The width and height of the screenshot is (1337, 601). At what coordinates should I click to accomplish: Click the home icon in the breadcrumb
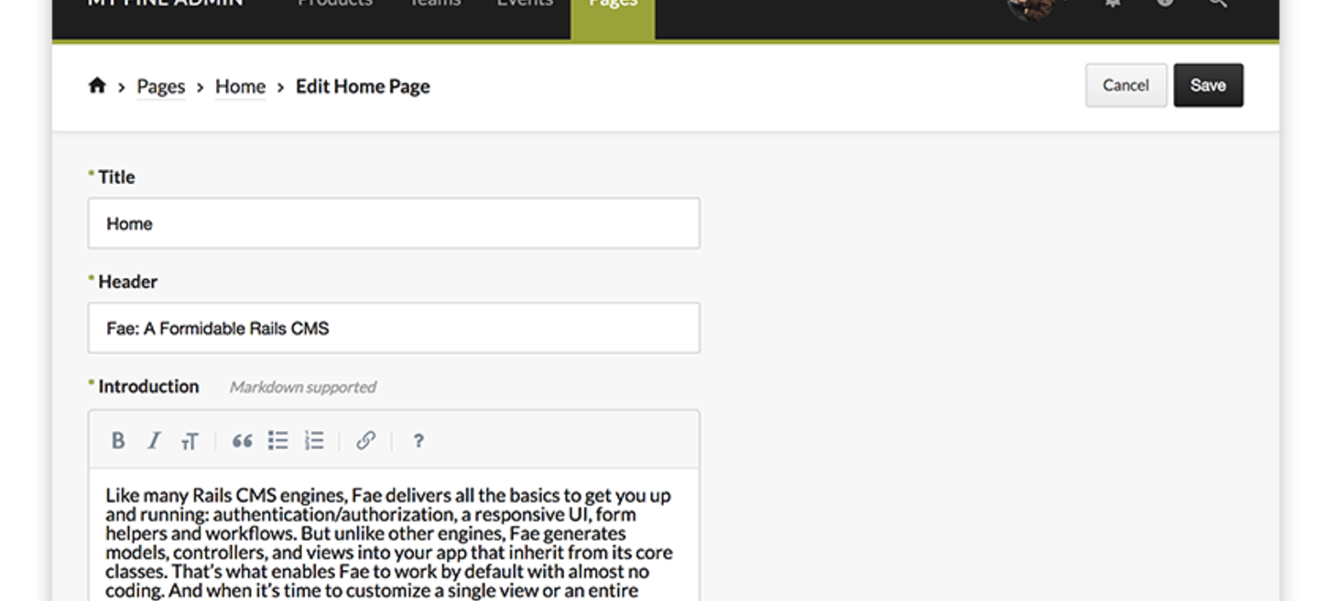[x=97, y=85]
